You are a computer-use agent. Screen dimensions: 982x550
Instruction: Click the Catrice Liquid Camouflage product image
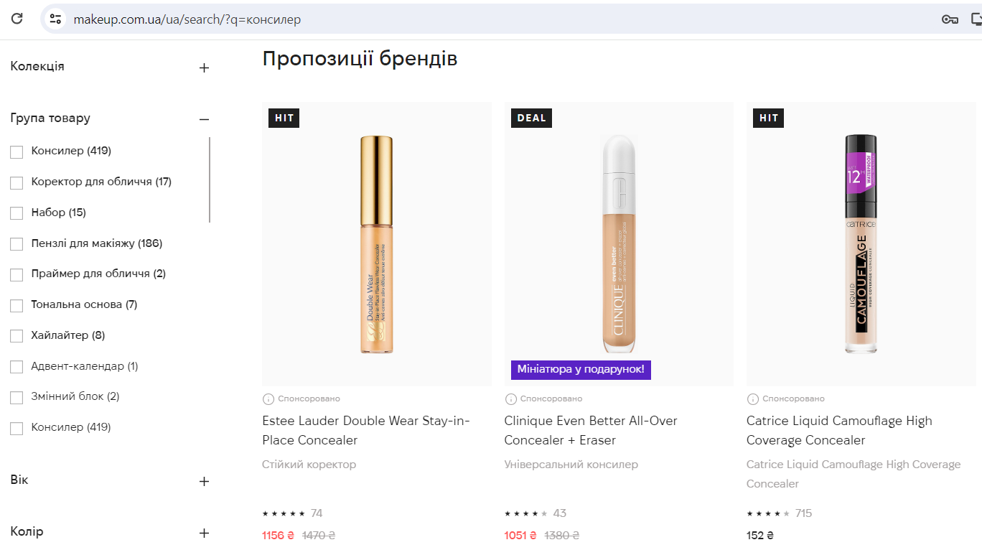861,244
